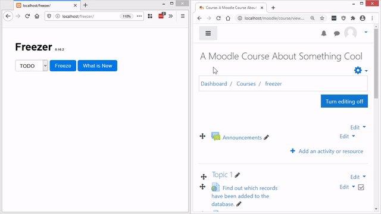This screenshot has width=381, height=214.
Task: Click the move icon beside Topic 1
Action: pyautogui.click(x=204, y=177)
